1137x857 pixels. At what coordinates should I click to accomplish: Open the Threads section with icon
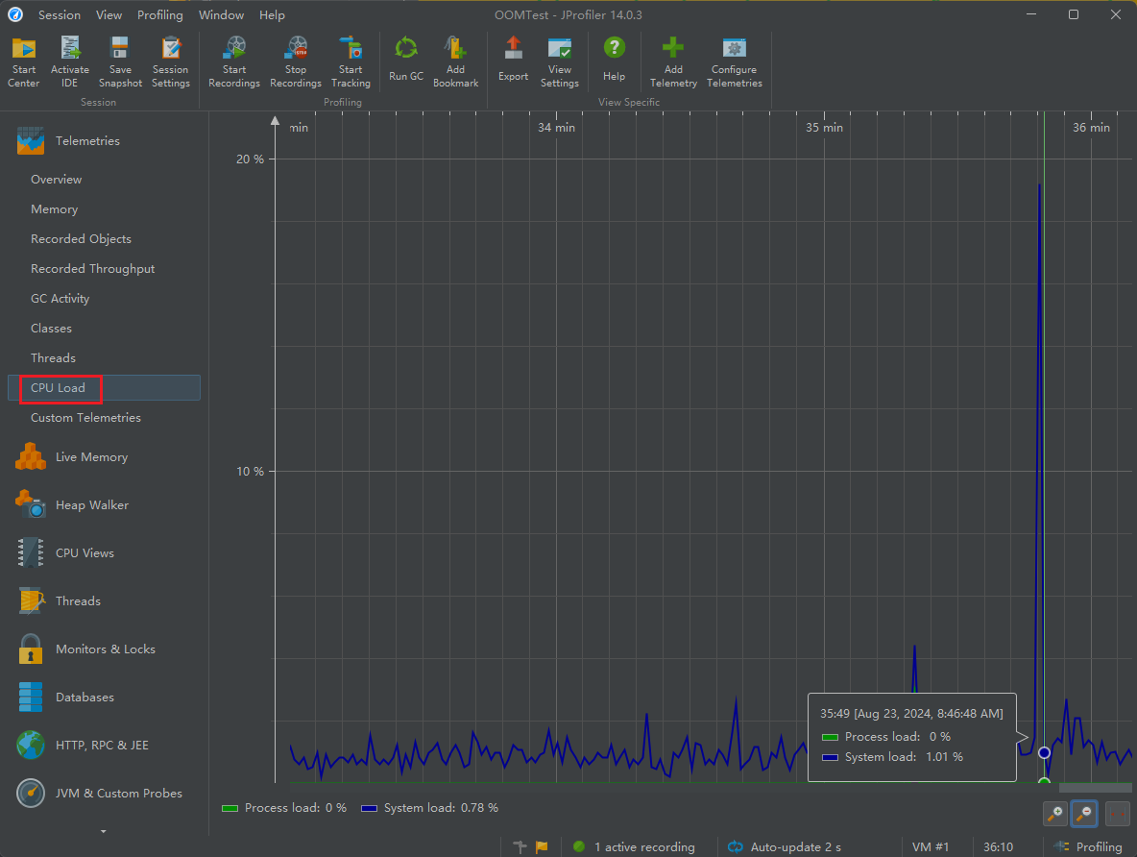pos(60,600)
